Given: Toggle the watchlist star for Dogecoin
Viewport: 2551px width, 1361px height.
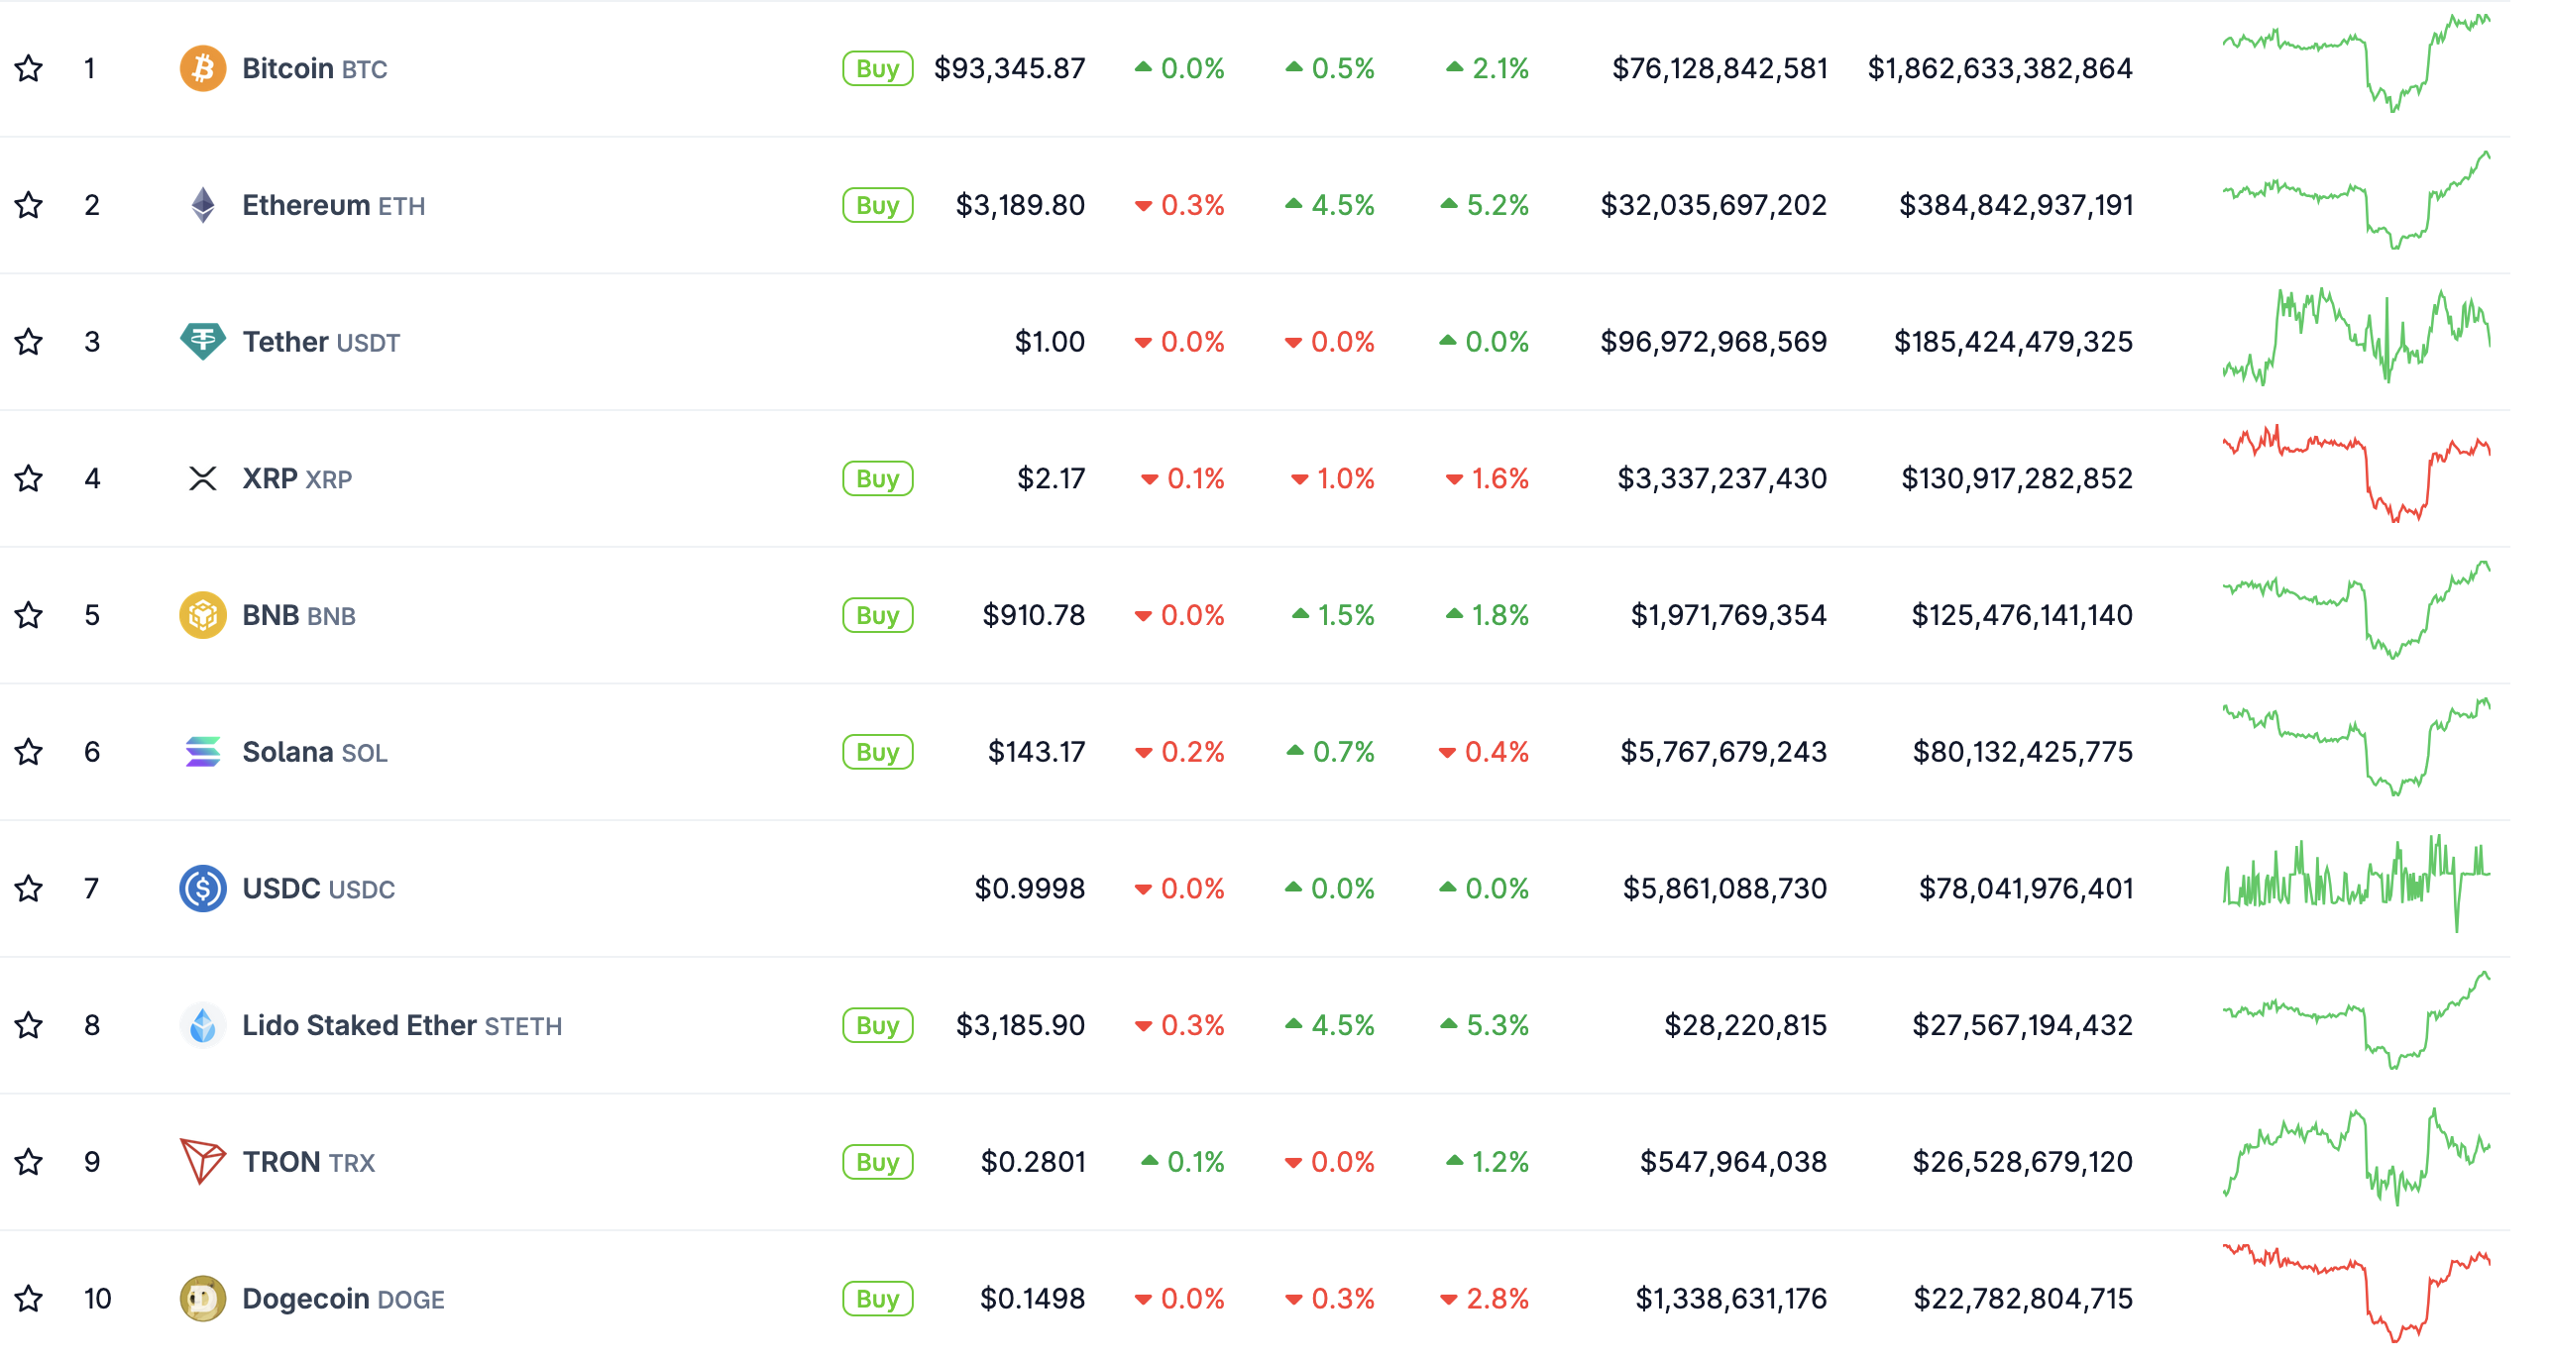Looking at the screenshot, I should 29,1299.
